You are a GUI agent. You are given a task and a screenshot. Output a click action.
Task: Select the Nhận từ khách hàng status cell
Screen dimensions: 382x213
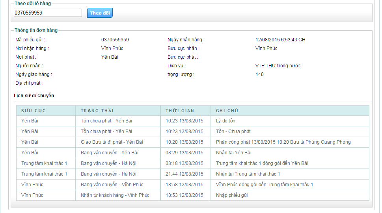[x=115, y=195]
